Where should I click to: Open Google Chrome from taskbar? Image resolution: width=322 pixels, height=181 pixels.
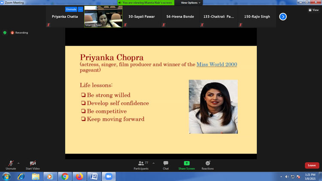pyautogui.click(x=65, y=176)
